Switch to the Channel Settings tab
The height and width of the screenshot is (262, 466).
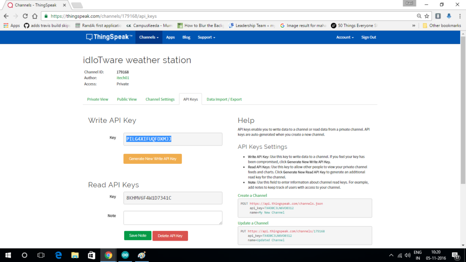point(160,99)
